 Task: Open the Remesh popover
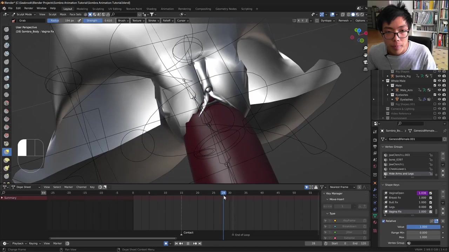click(x=343, y=21)
